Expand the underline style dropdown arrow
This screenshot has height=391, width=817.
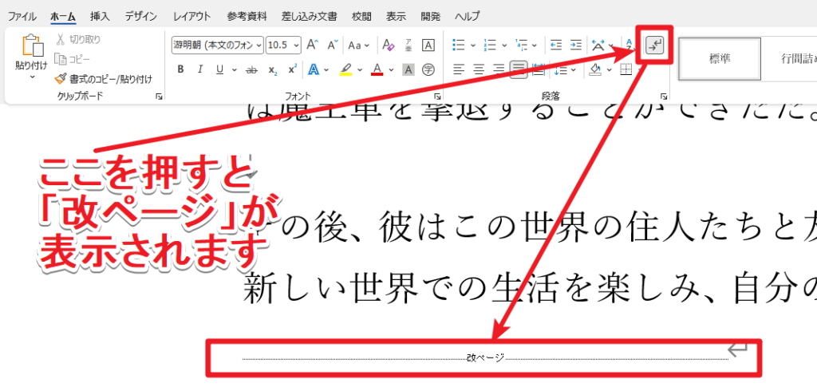pyautogui.click(x=235, y=69)
